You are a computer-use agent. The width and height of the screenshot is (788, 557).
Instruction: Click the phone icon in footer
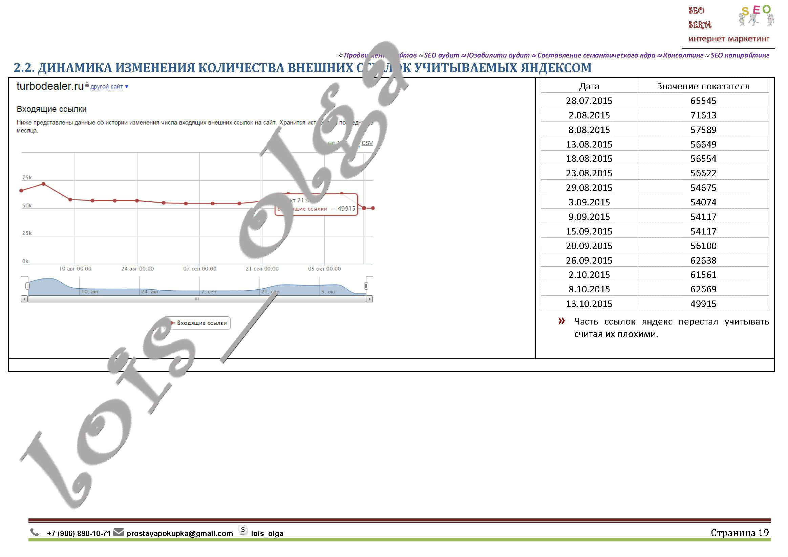pos(34,532)
